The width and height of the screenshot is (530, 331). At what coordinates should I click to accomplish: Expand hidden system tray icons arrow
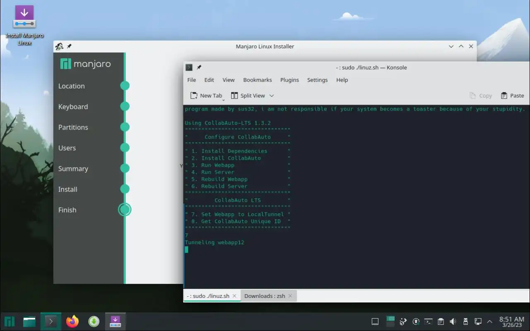490,321
